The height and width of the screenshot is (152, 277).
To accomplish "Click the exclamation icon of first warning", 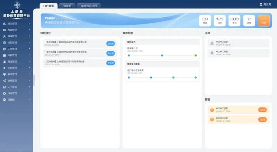I will coord(212,110).
